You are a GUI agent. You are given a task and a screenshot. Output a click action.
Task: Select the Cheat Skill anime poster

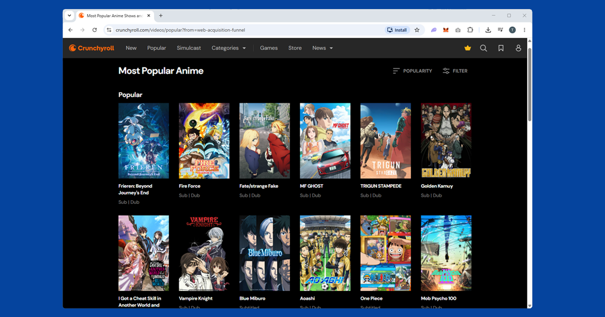pos(144,253)
